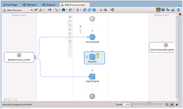Click the down-left arrow zoom button

[177, 105]
